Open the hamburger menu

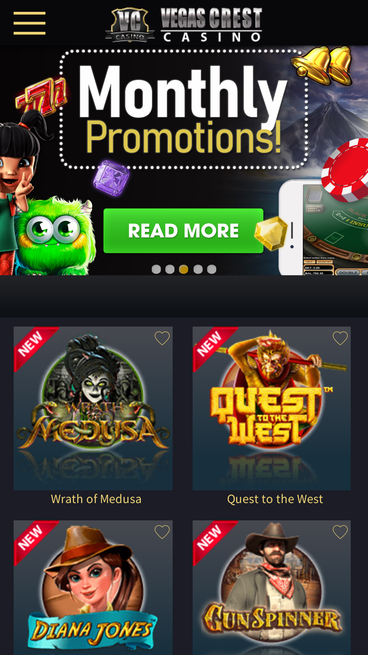pyautogui.click(x=29, y=23)
